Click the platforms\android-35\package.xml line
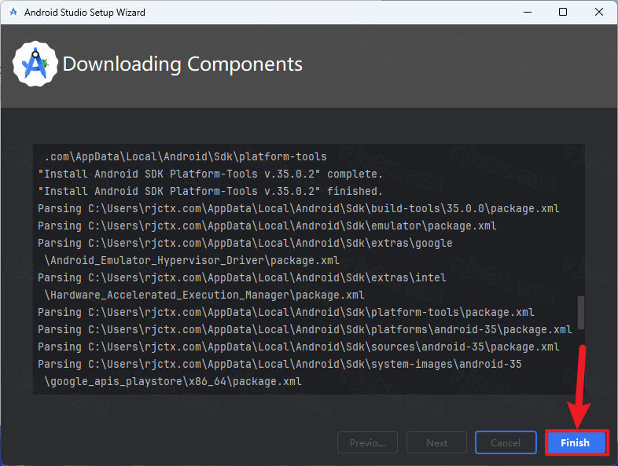618x466 pixels. [x=304, y=330]
